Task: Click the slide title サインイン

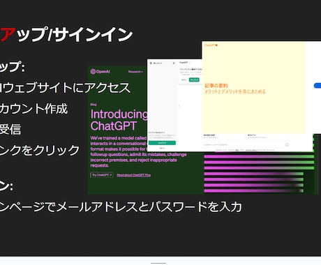Action: click(x=93, y=35)
